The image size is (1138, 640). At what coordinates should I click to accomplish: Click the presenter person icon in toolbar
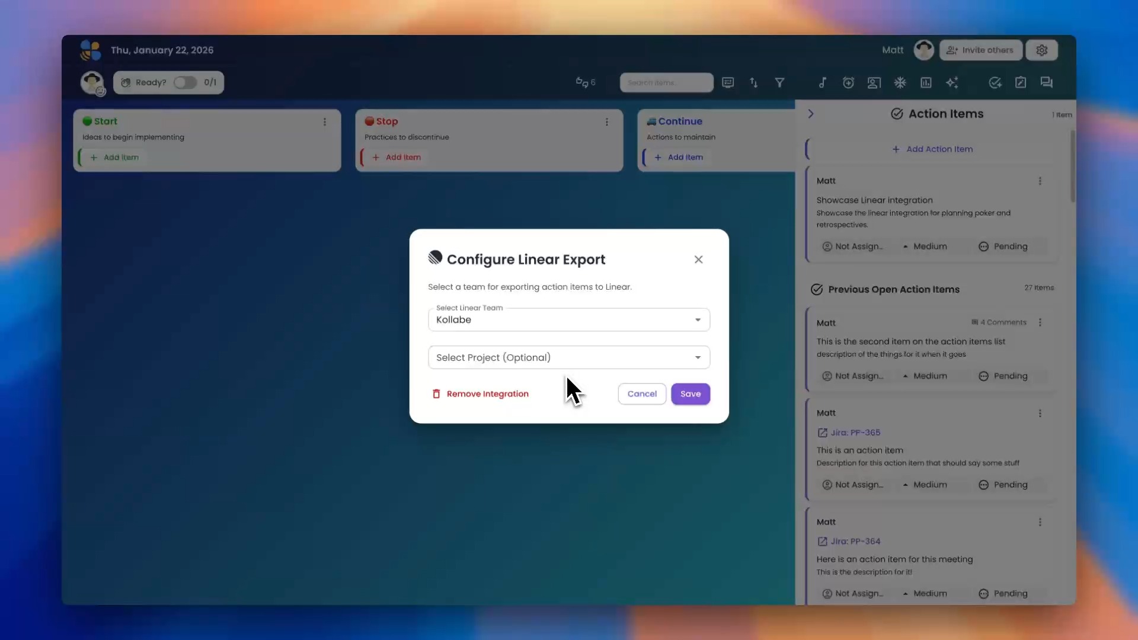click(874, 83)
